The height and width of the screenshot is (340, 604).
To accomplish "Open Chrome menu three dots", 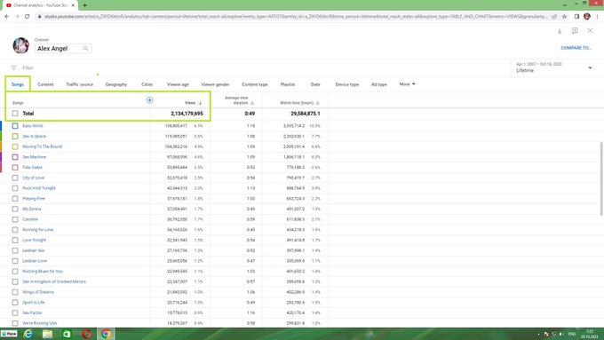I will tap(598, 16).
